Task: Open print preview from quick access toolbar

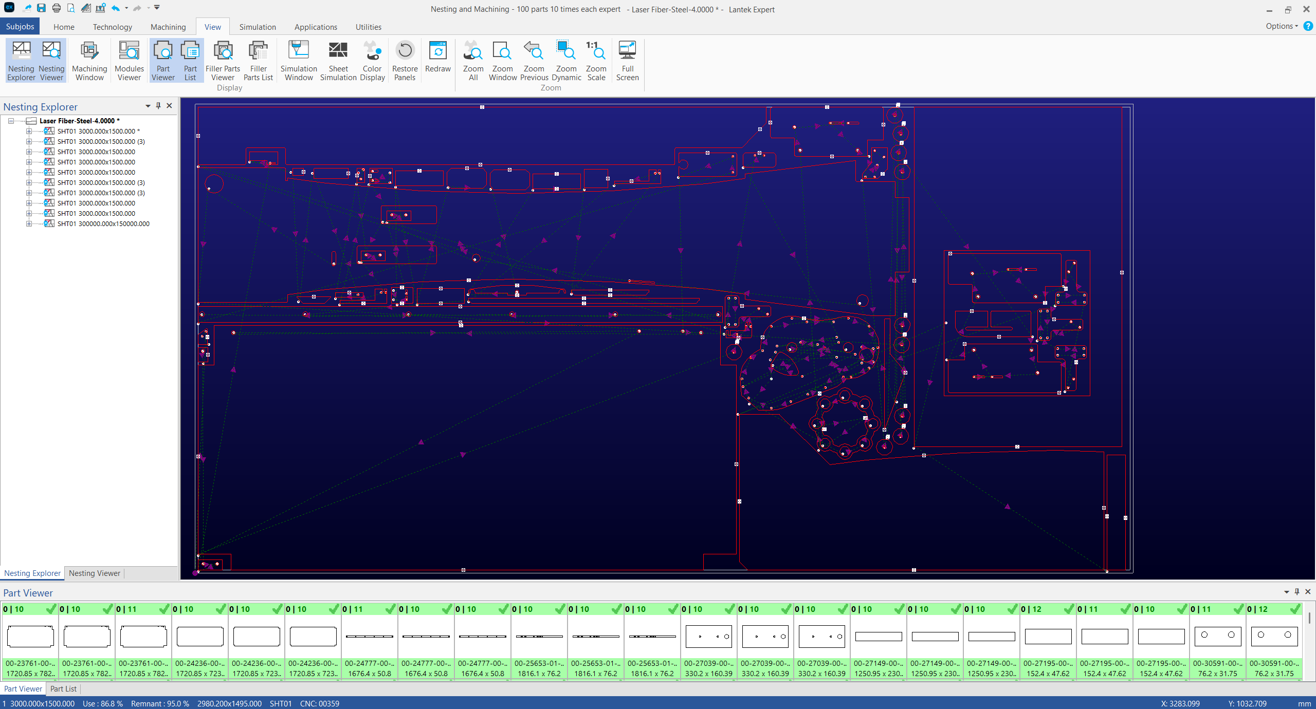Action: pyautogui.click(x=71, y=8)
